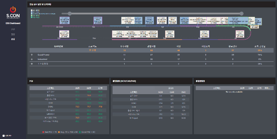This screenshot has height=139, width=277.
Task: Click the Oct timeline label
Action: tap(129, 38)
